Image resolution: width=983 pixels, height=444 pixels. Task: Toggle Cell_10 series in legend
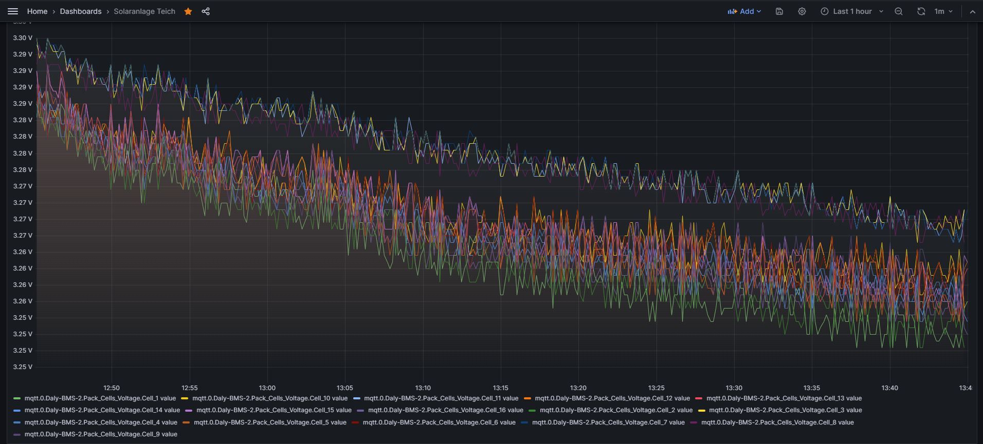[x=269, y=398]
